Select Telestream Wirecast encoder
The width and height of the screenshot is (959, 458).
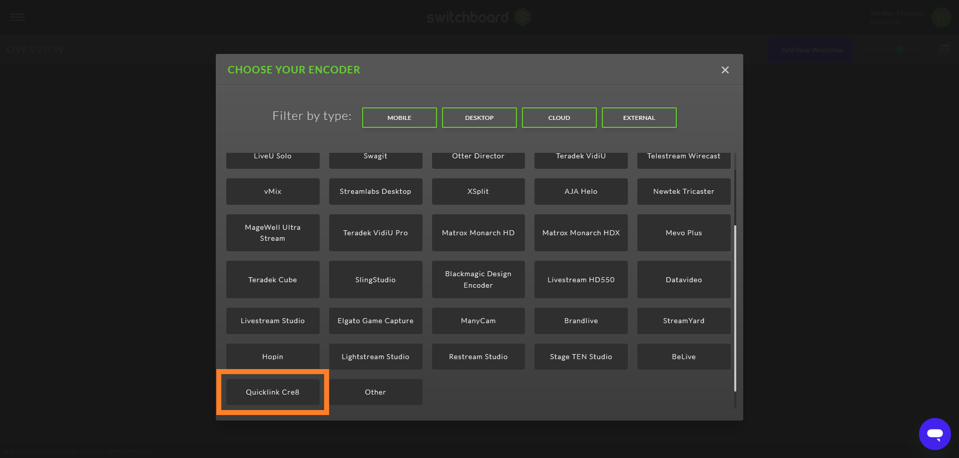[684, 160]
